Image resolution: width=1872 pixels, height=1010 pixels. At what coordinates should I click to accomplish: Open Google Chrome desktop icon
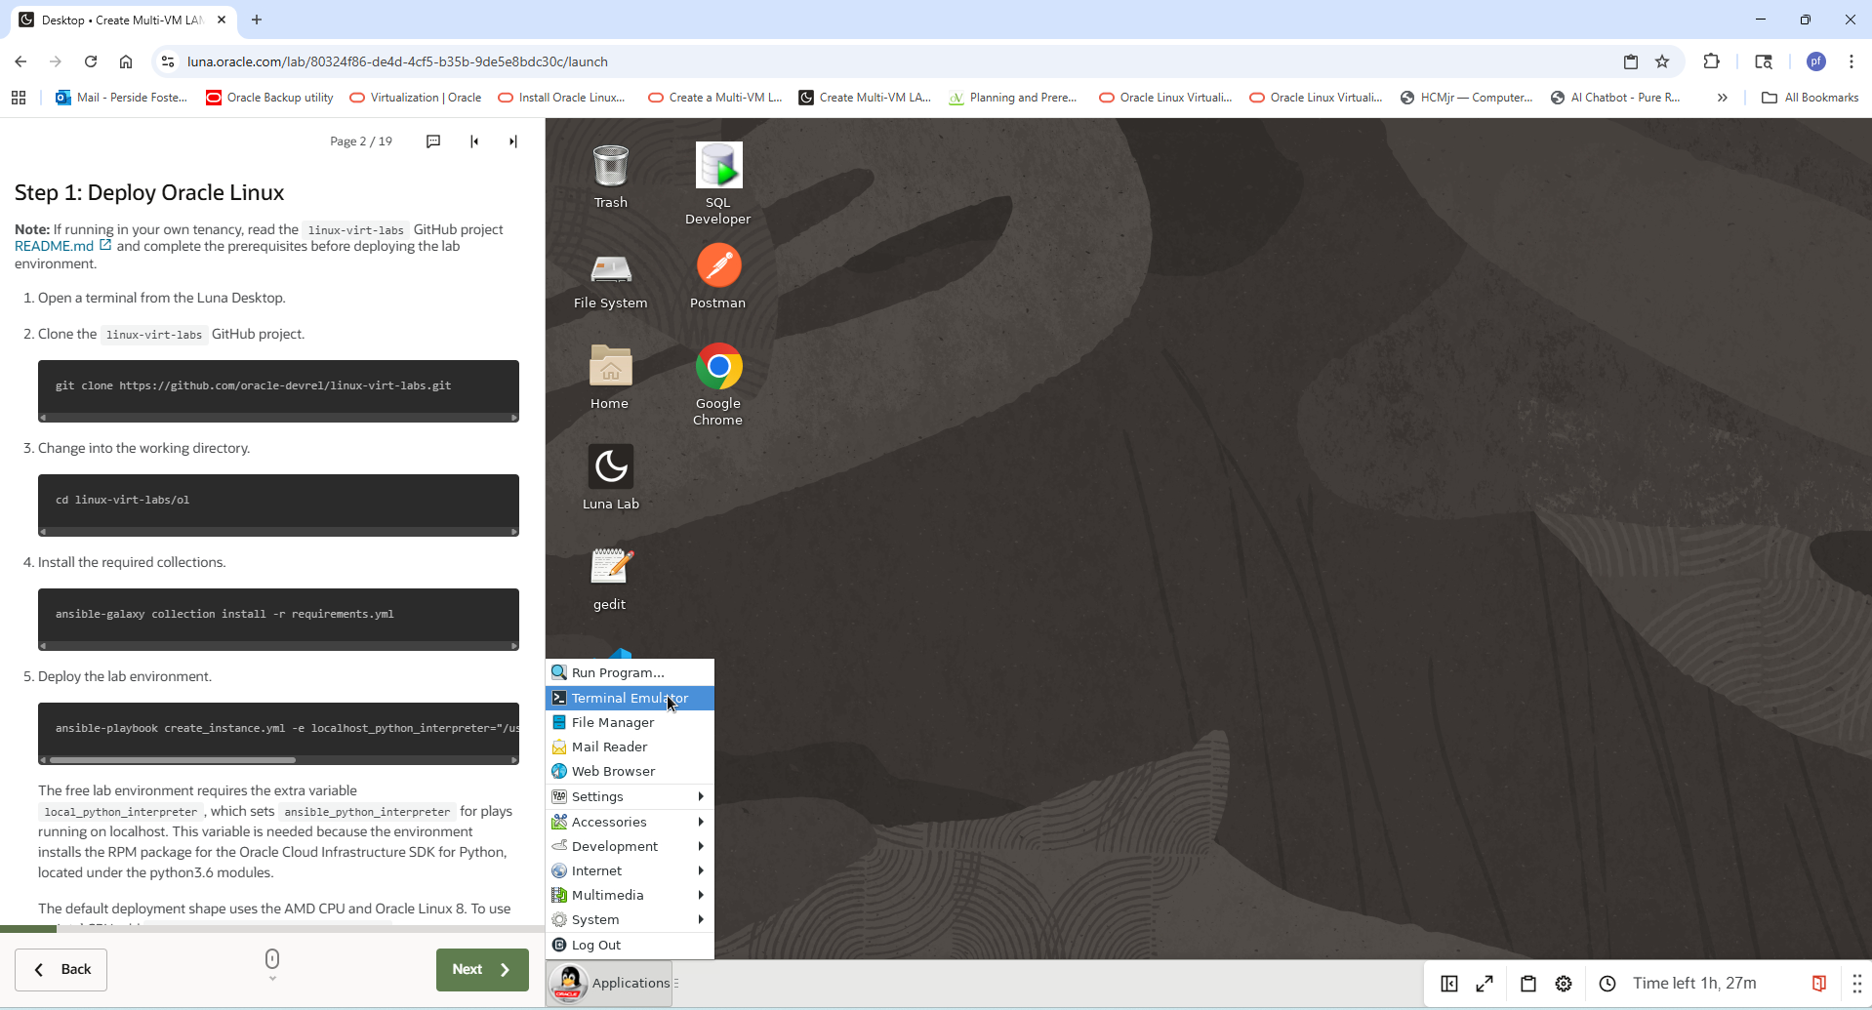pos(718,368)
